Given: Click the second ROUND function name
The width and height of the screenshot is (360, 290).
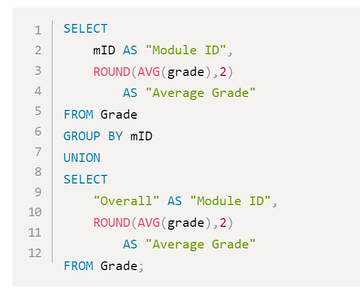Looking at the screenshot, I should tap(111, 223).
